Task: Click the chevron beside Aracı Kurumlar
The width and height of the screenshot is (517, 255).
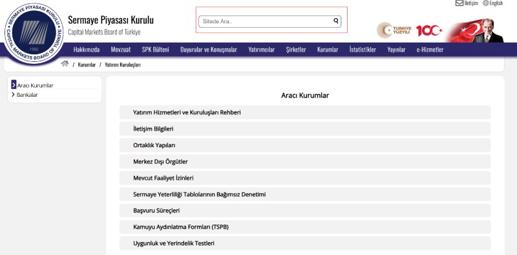Action: tap(14, 85)
